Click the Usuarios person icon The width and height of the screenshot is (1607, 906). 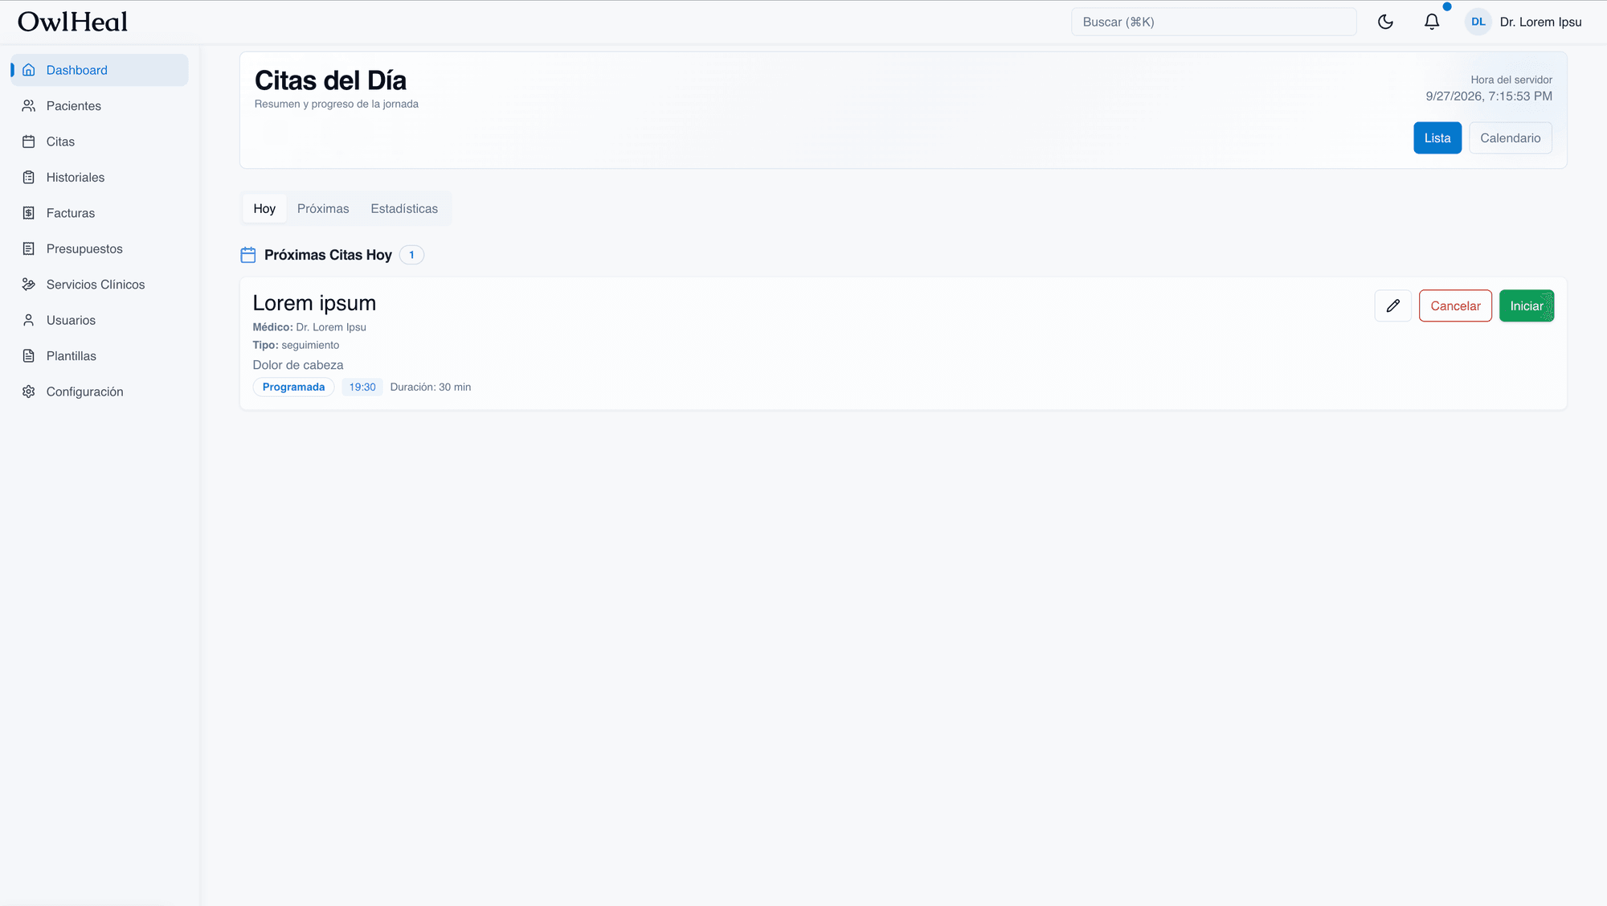29,320
